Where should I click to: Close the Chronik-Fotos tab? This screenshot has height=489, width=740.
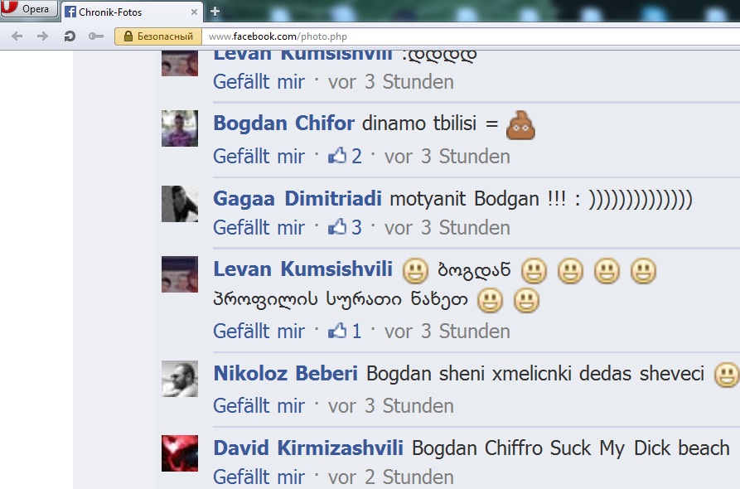[x=194, y=12]
